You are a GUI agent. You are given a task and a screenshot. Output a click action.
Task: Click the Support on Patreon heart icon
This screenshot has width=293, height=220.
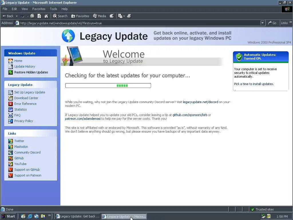pyautogui.click(x=11, y=176)
